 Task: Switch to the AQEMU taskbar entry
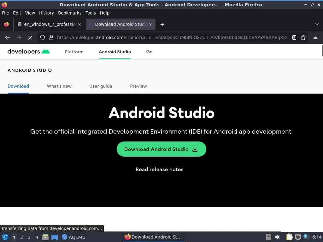pos(74,237)
